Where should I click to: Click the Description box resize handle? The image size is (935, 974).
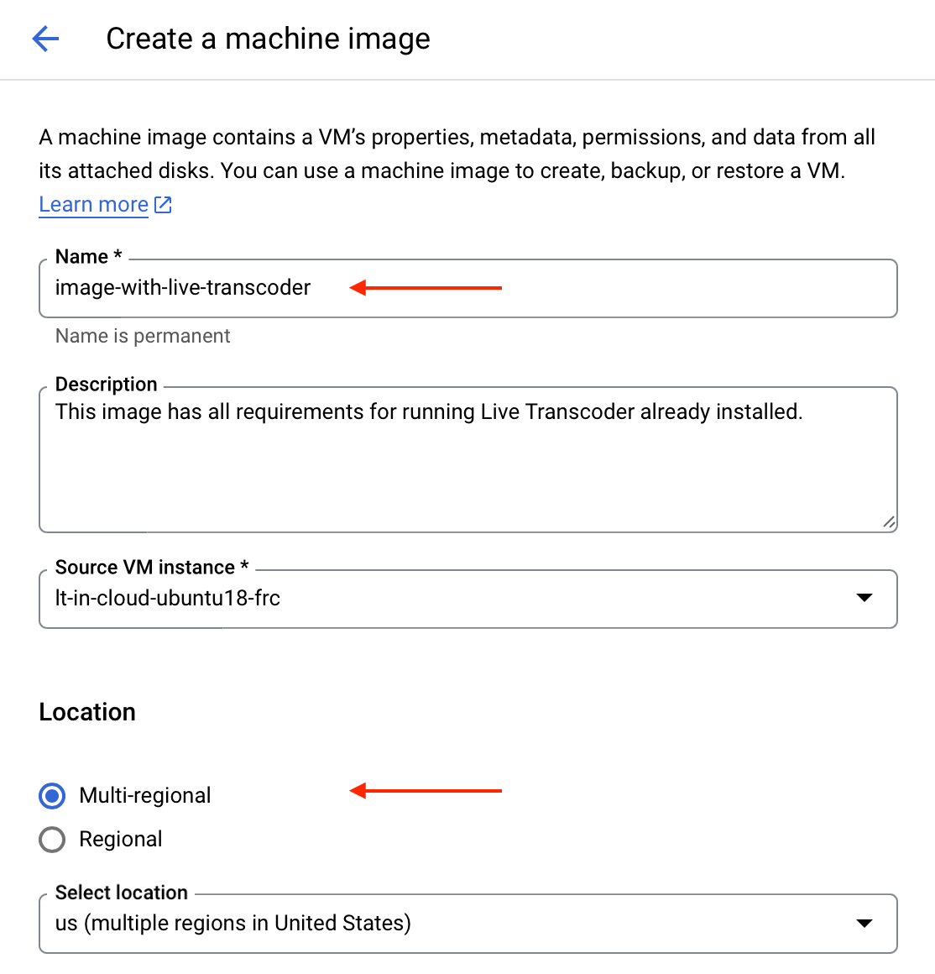(x=889, y=522)
